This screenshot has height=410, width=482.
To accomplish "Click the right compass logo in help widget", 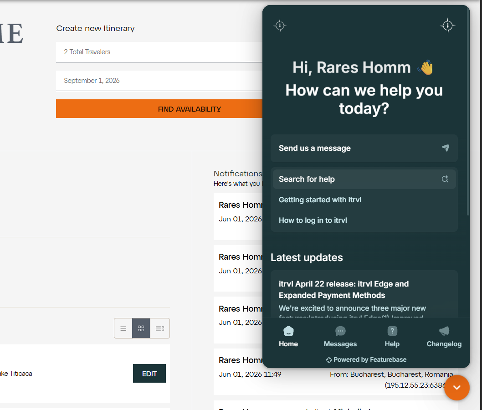I will [447, 26].
